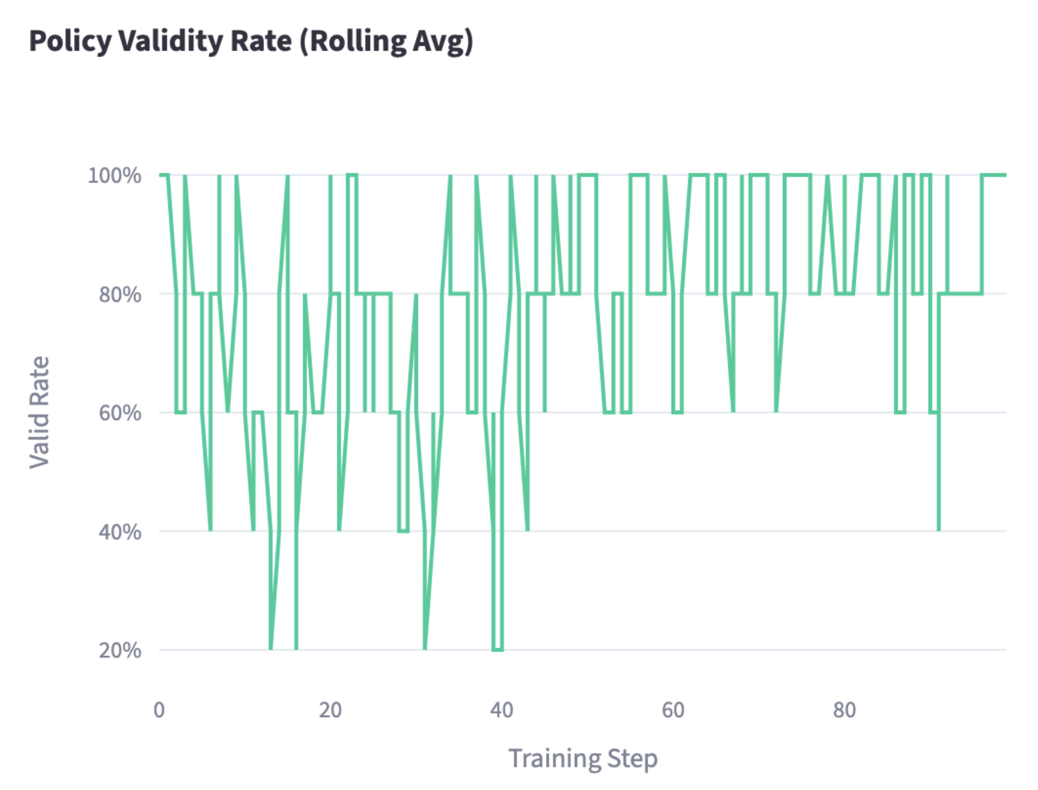This screenshot has width=1038, height=790.
Task: Click the "Valid Rate" y-axis title
Action: click(x=39, y=412)
